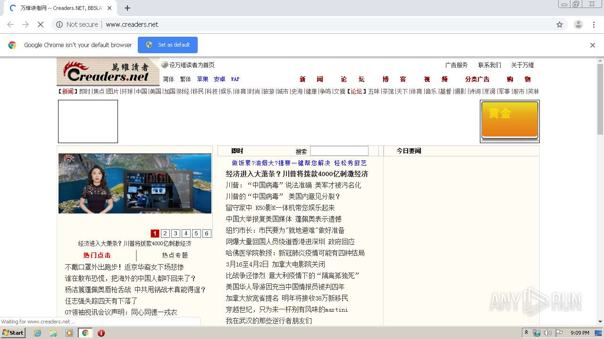Viewport: 604px width, 339px height.
Task: Open the 论坛 main navigation section
Action: point(352,79)
